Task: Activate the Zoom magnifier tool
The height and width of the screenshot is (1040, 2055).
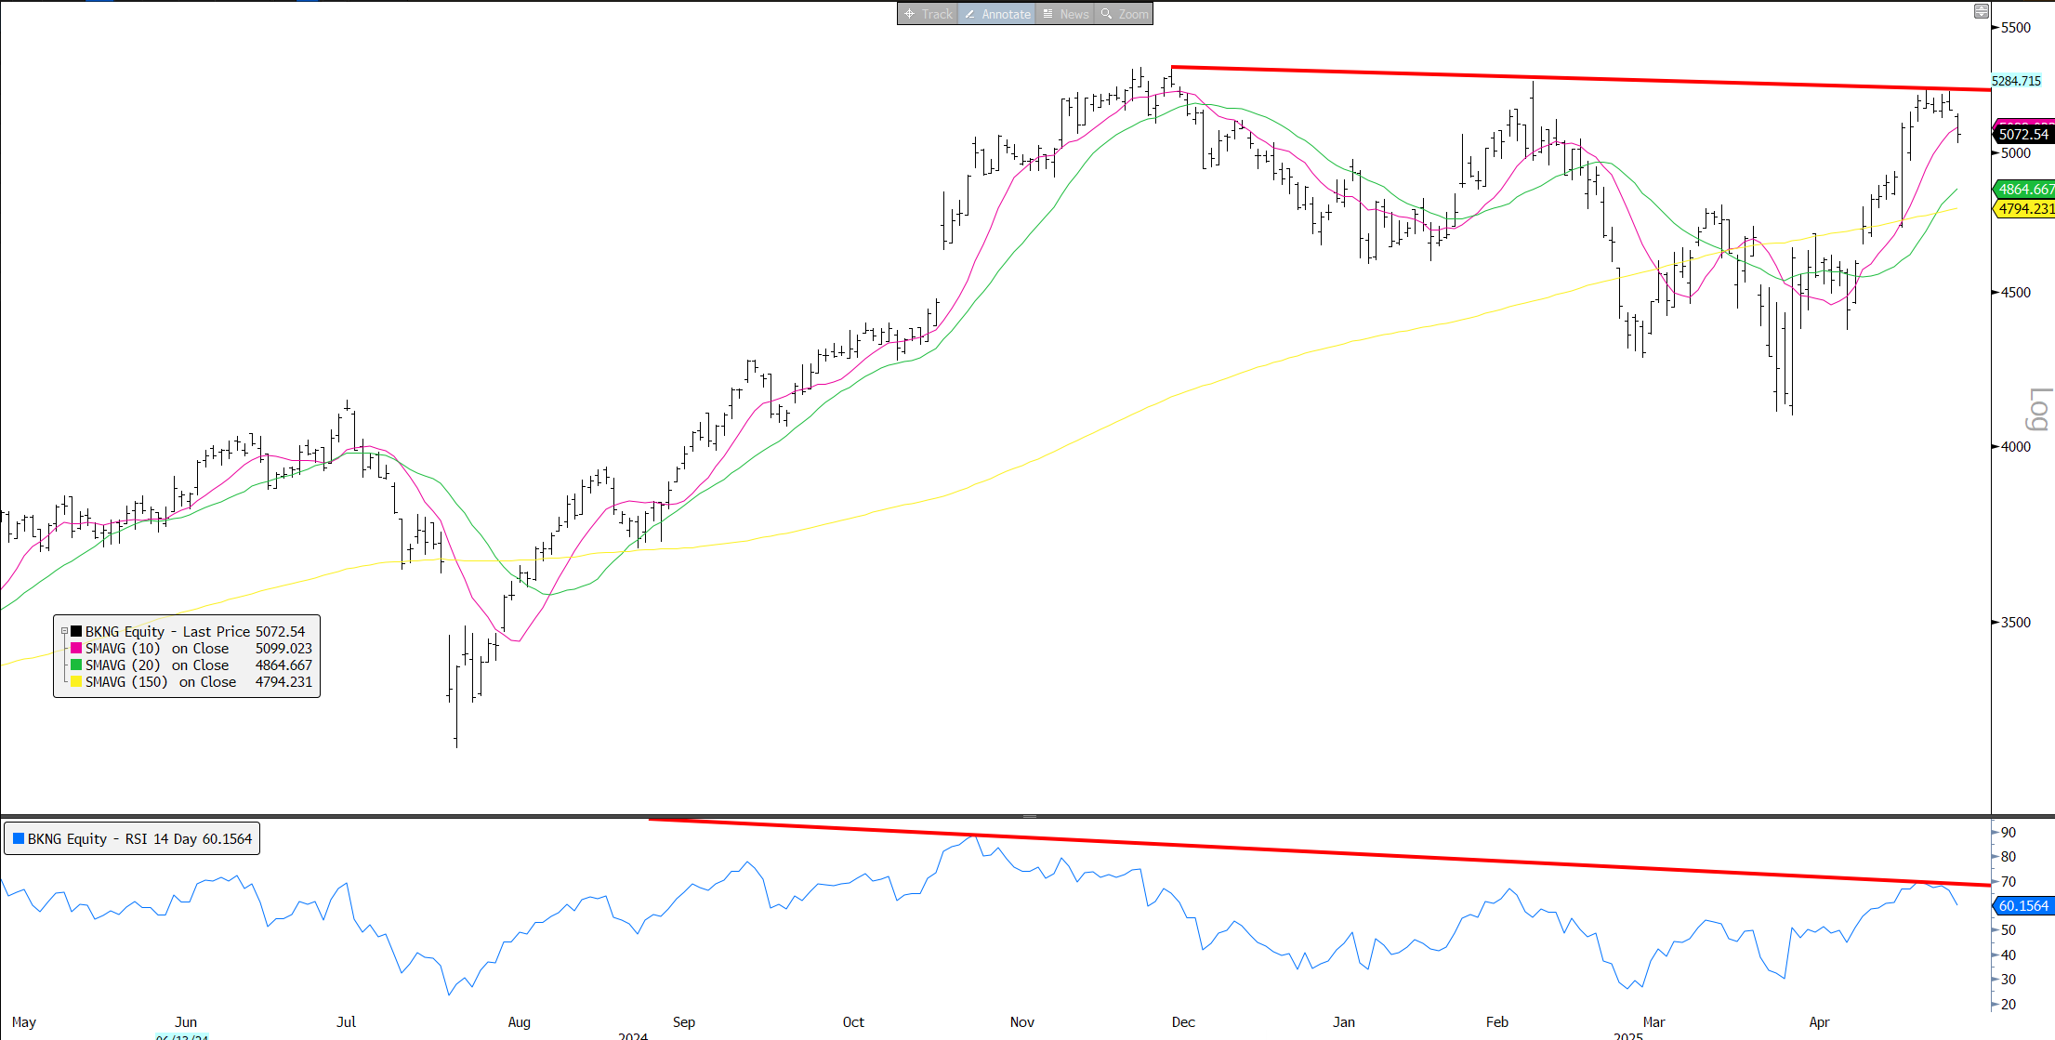Action: pos(1124,14)
